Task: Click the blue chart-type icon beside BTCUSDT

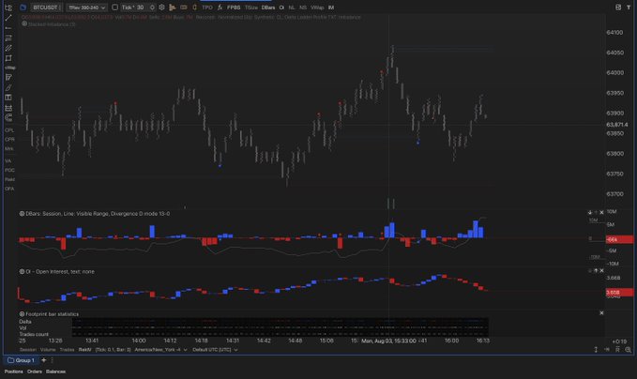Action: coord(23,8)
